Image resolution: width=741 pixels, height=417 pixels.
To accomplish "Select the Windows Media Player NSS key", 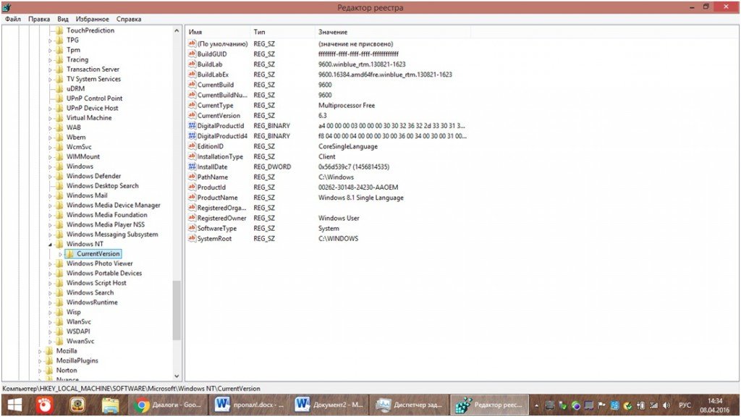I will 106,224.
